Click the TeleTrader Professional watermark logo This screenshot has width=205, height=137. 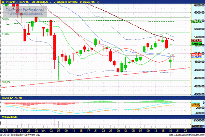pos(24,11)
